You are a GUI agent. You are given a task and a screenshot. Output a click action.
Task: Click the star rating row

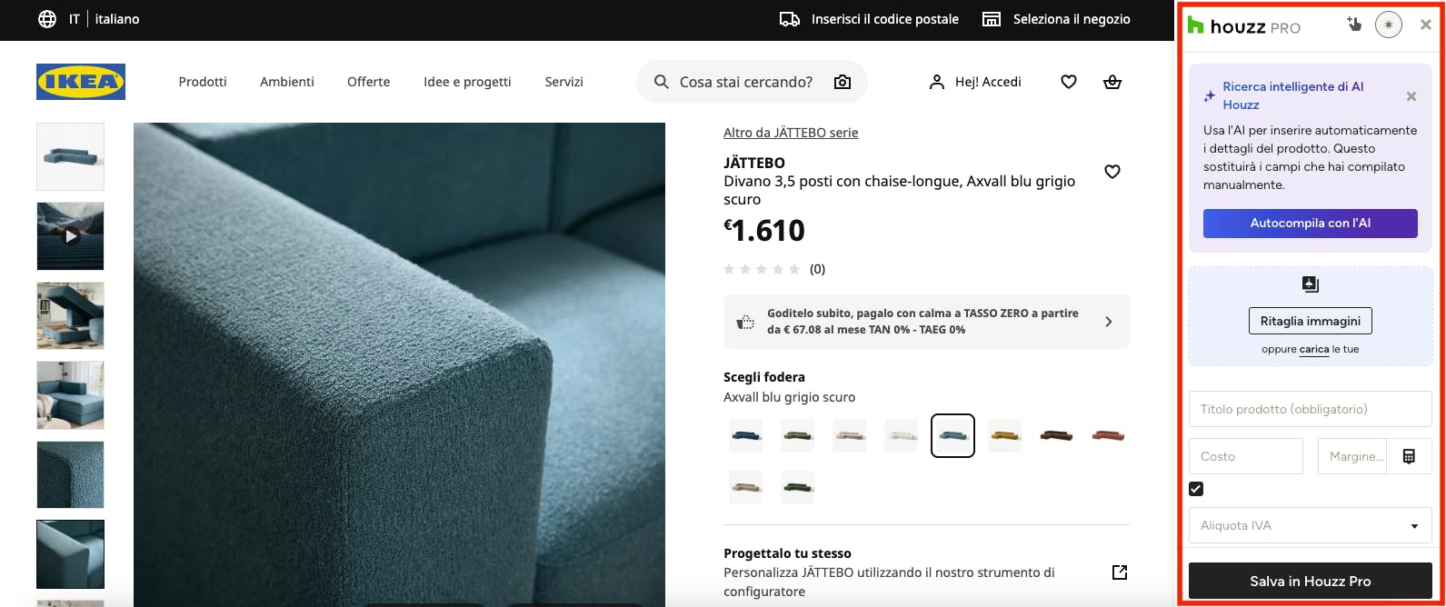click(x=762, y=269)
